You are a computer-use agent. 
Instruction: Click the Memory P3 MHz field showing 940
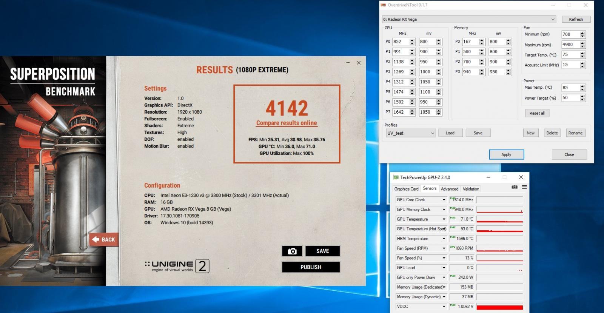click(x=470, y=72)
